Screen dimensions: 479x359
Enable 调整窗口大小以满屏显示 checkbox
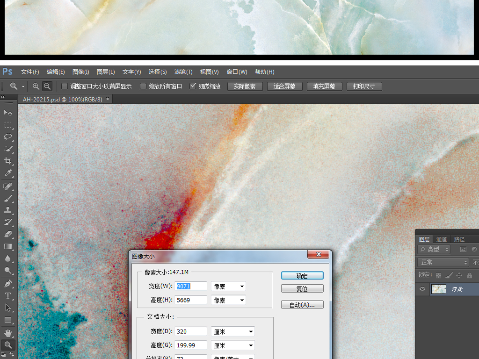[65, 86]
